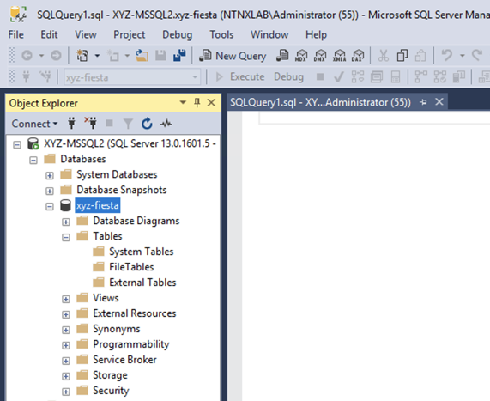The width and height of the screenshot is (490, 401).
Task: Click the Save All icon
Action: coord(179,56)
